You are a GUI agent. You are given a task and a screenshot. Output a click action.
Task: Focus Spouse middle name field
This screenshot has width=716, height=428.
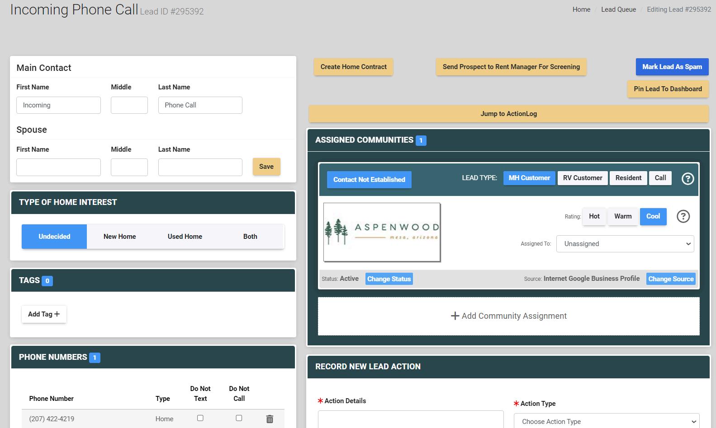[x=129, y=167]
